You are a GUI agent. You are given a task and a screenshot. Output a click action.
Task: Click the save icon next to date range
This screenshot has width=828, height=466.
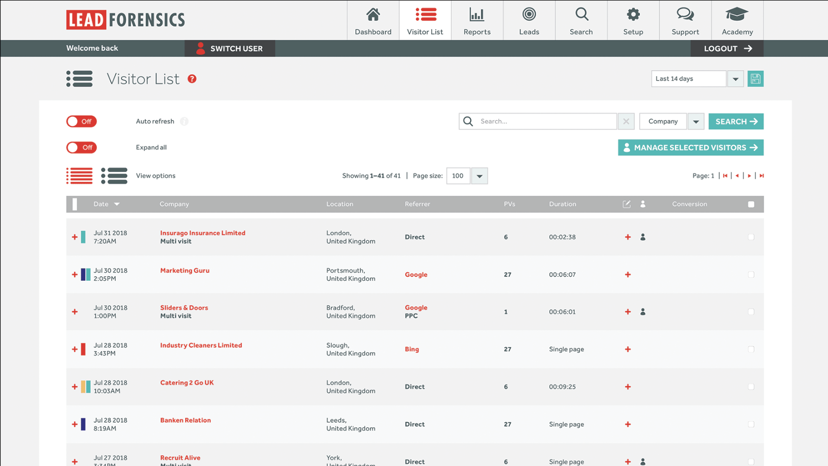[x=755, y=79]
